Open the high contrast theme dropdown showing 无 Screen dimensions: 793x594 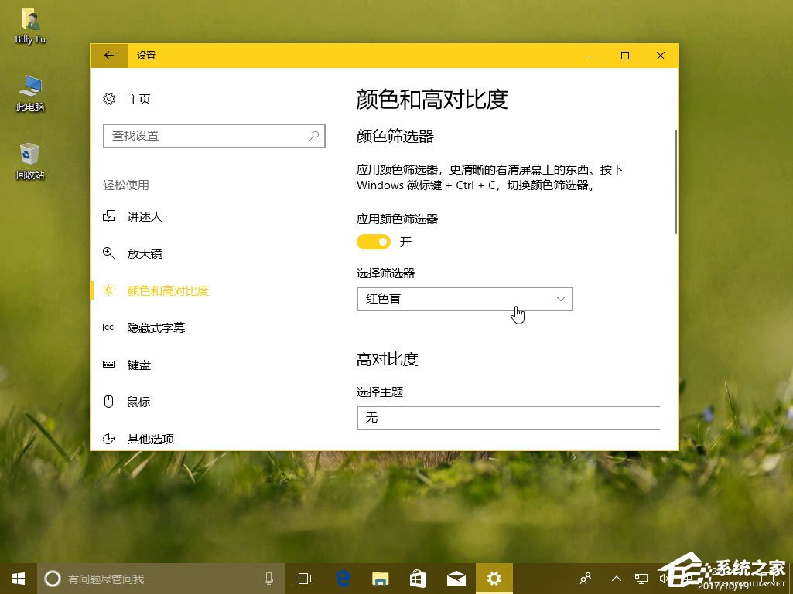click(x=508, y=418)
